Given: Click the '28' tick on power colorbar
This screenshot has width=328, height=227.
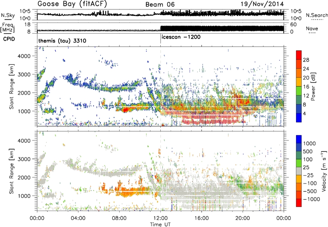Looking at the screenshot, I should pos(306,60).
